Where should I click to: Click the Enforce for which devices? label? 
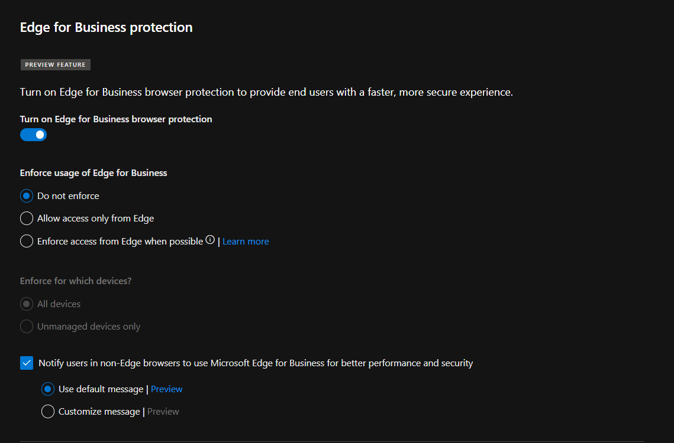(76, 281)
